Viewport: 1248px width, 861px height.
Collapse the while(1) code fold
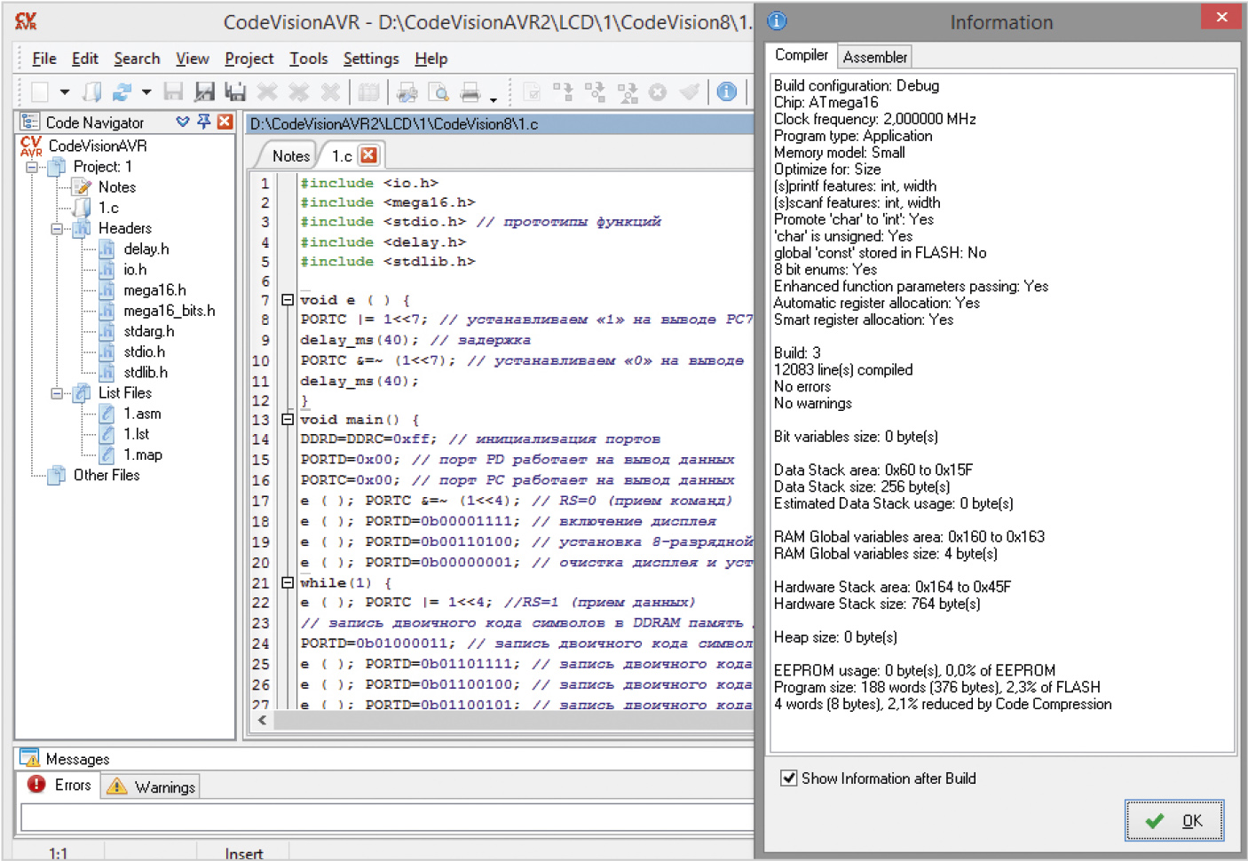click(288, 582)
